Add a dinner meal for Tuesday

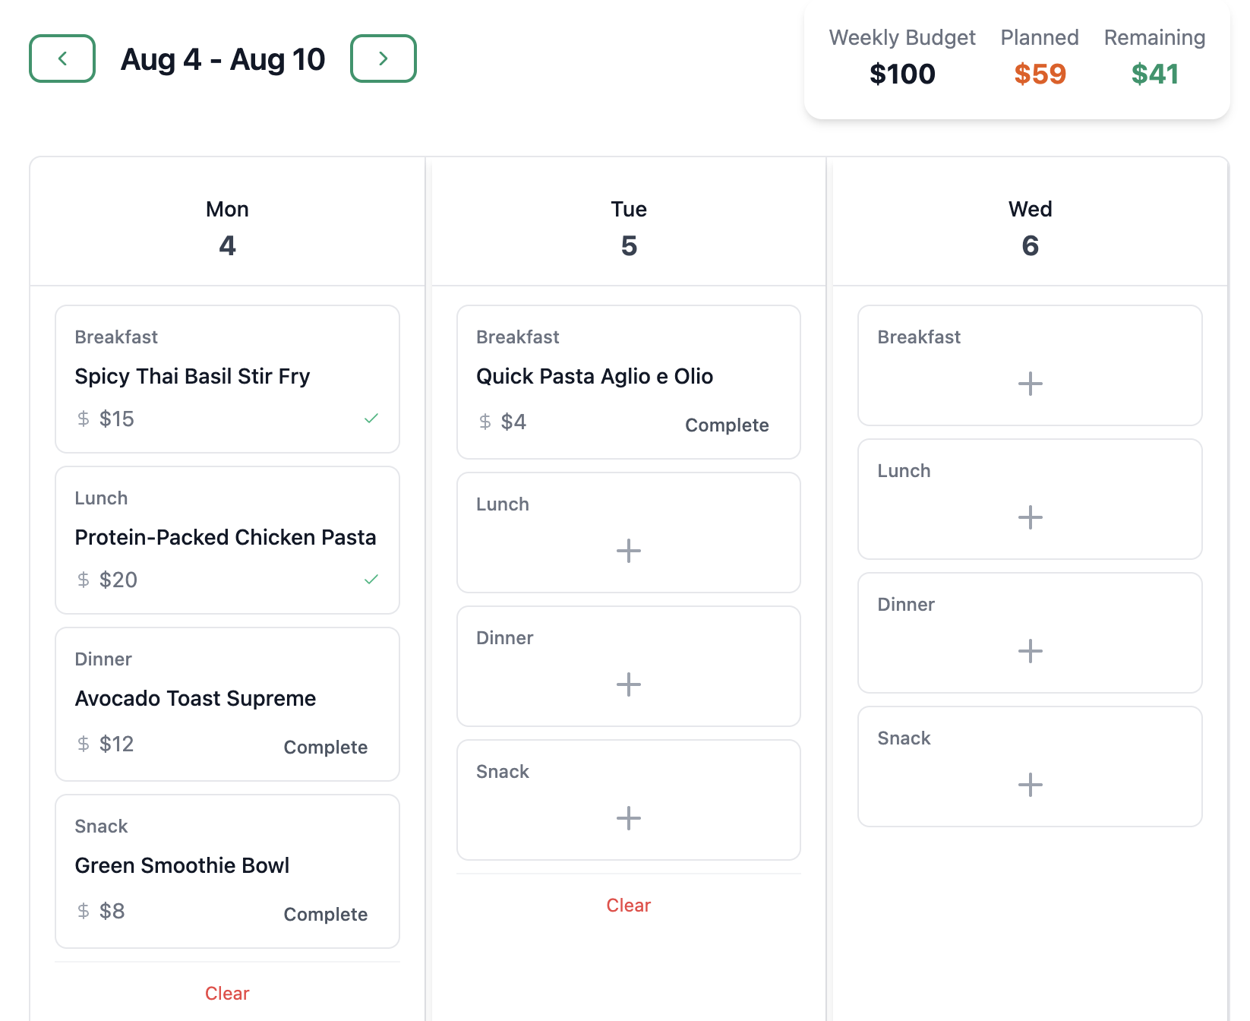tap(628, 684)
